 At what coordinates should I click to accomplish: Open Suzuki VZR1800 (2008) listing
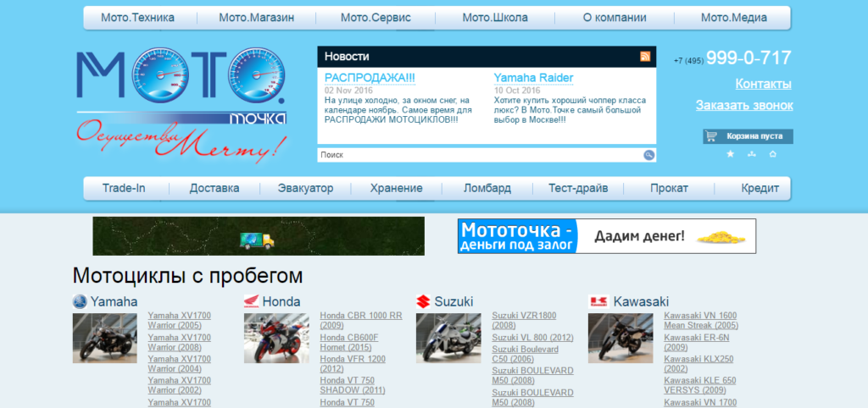(x=524, y=321)
